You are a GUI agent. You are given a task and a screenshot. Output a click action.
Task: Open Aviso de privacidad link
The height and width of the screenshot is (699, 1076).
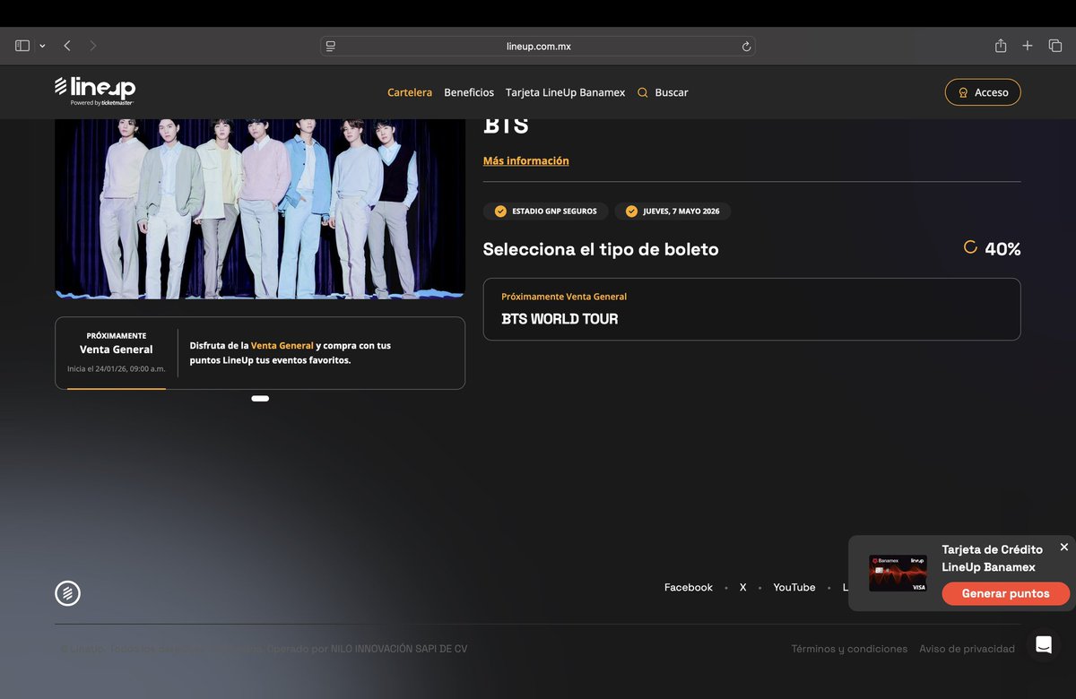click(967, 649)
